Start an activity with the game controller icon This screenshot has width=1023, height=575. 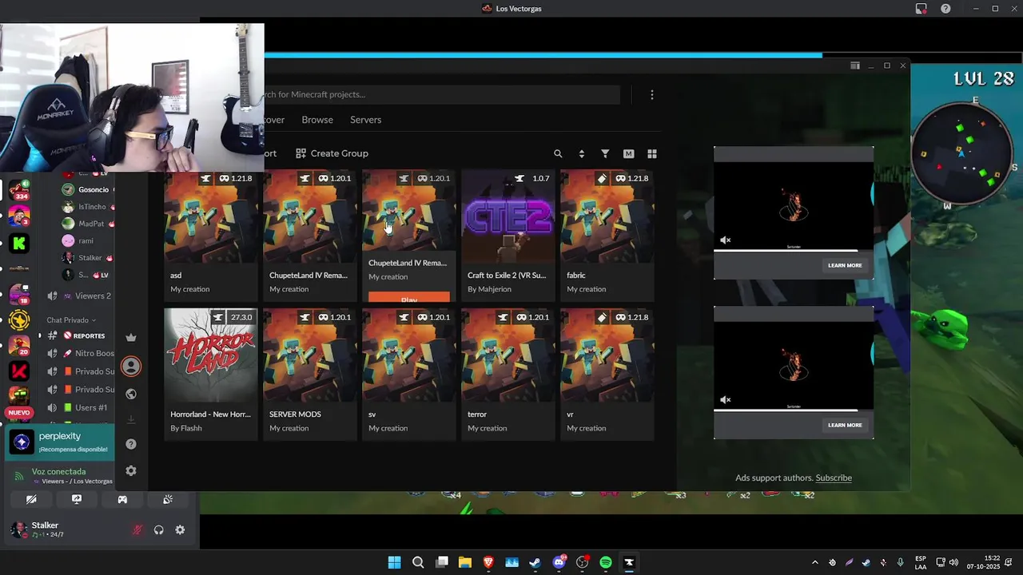[122, 499]
